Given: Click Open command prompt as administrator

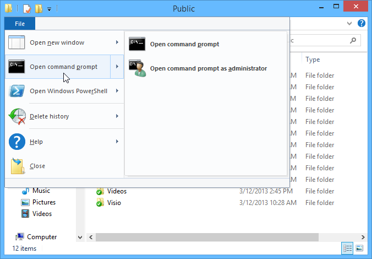Looking at the screenshot, I should [x=208, y=68].
